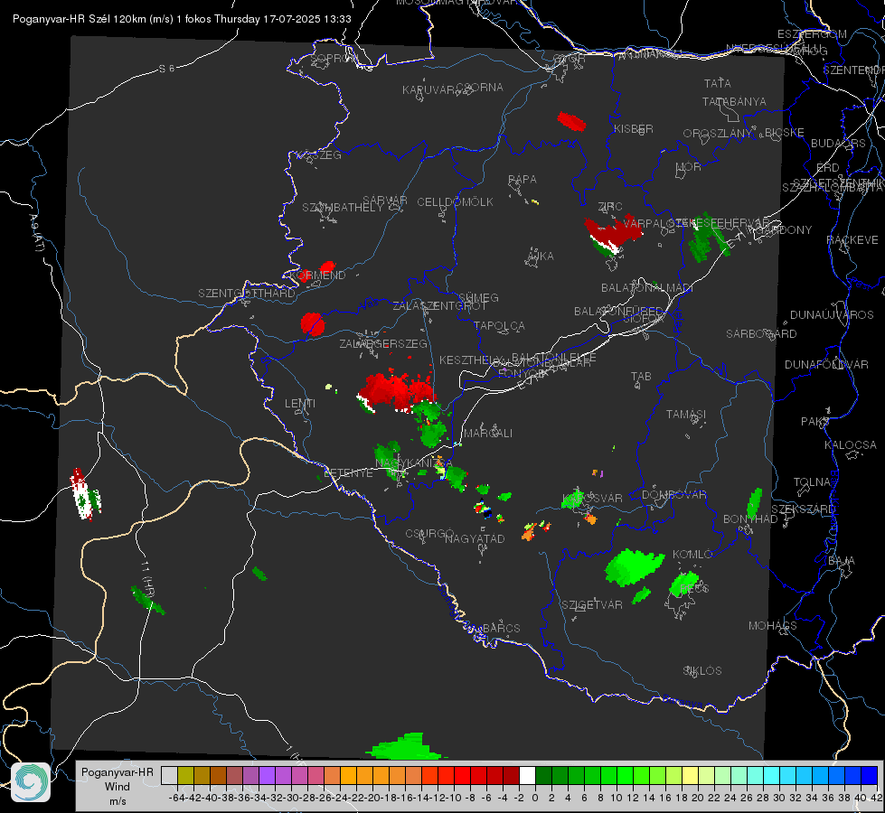Click the TAPOLCA town label
Screen dimensions: 885x813
[x=499, y=325]
